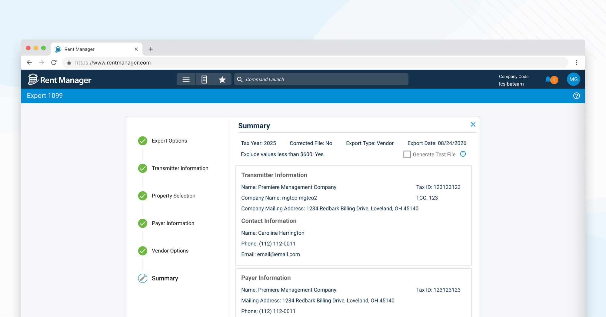Click the search magnifier icon
Screen dimensions: 606x317
[240, 79]
